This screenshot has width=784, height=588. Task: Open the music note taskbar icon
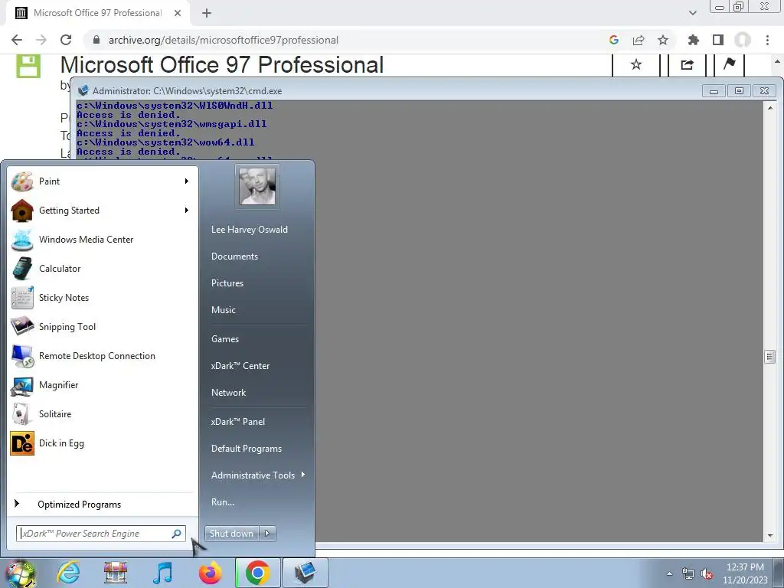[x=162, y=573]
